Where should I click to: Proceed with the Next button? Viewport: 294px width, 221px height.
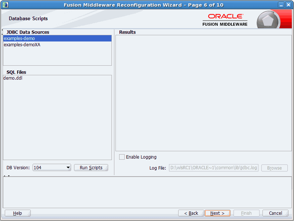point(217,213)
